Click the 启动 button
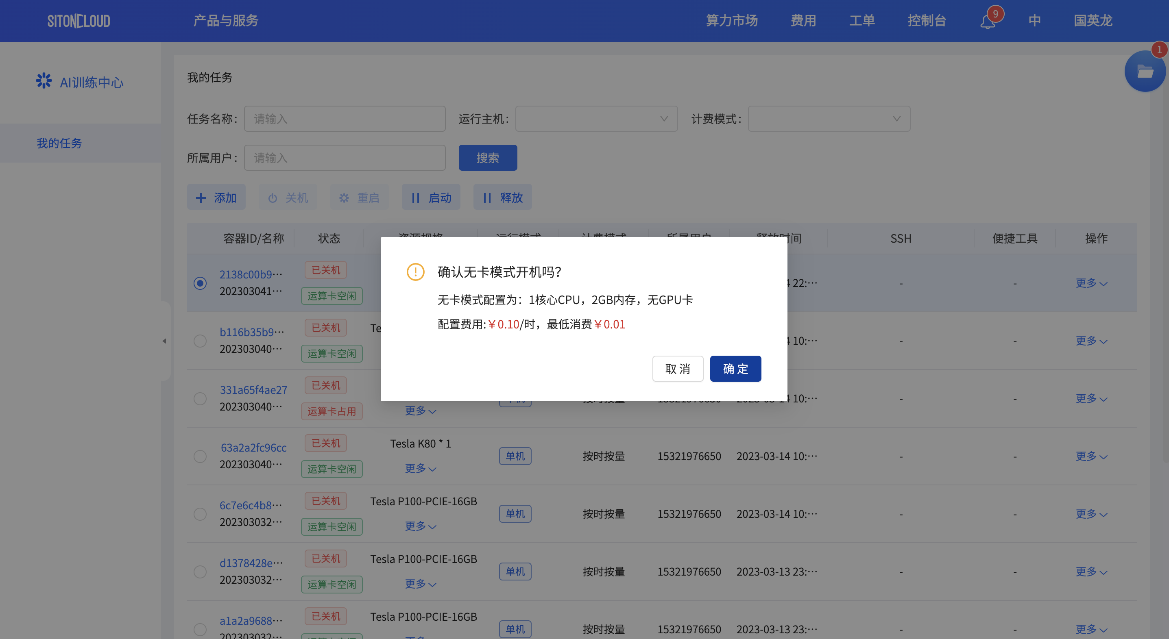Image resolution: width=1169 pixels, height=639 pixels. coord(431,197)
